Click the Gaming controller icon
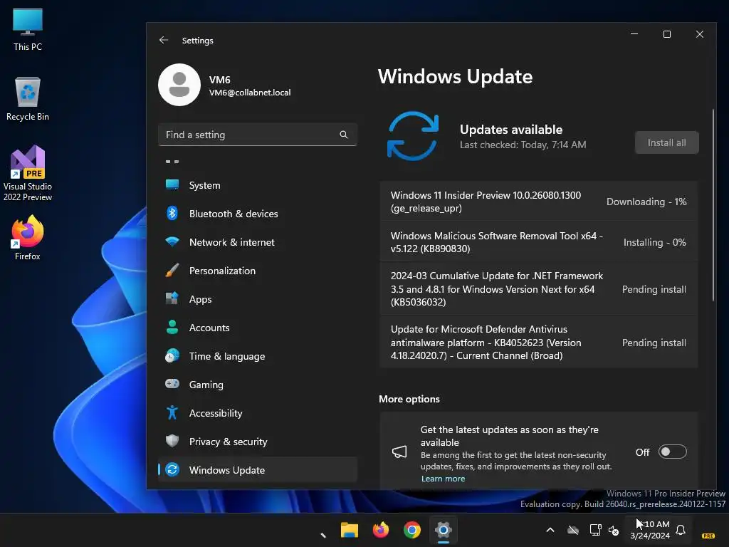Screen dimensions: 729x547 tap(172, 384)
